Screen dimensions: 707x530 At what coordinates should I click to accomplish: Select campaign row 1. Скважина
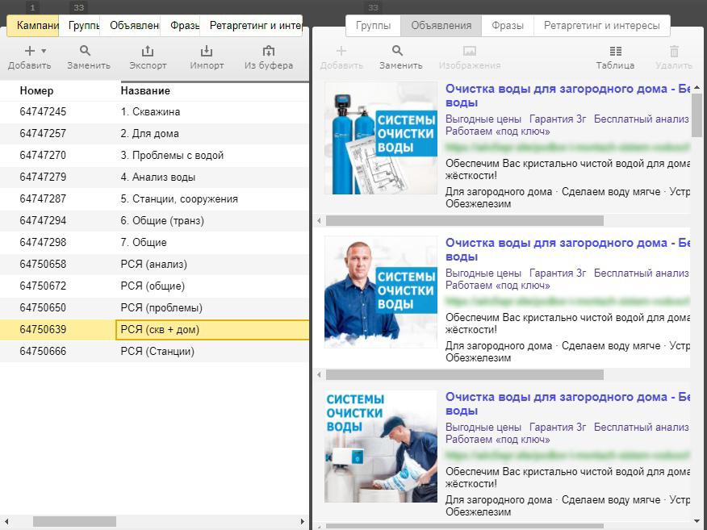pyautogui.click(x=154, y=112)
